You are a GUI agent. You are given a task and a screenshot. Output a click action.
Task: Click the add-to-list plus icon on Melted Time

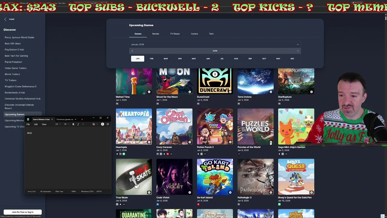point(149,92)
